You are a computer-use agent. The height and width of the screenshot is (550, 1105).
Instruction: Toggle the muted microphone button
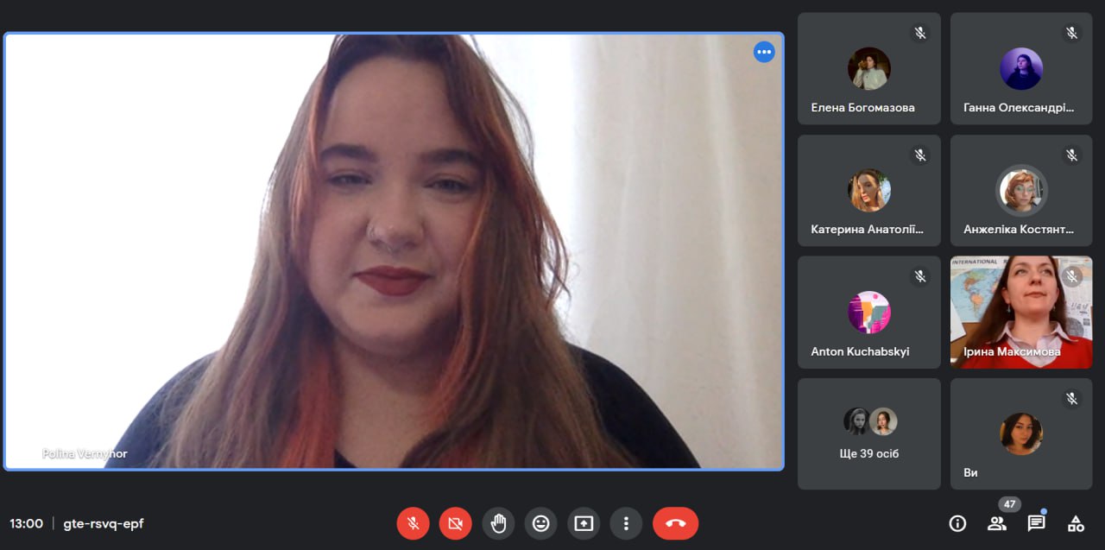pyautogui.click(x=413, y=523)
